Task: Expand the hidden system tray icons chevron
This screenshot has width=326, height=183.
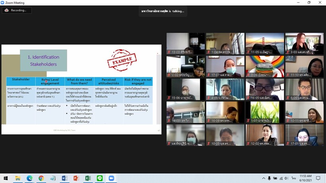Action: (x=264, y=178)
